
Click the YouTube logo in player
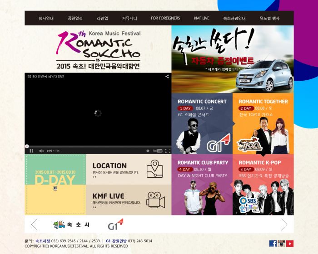coord(158,151)
